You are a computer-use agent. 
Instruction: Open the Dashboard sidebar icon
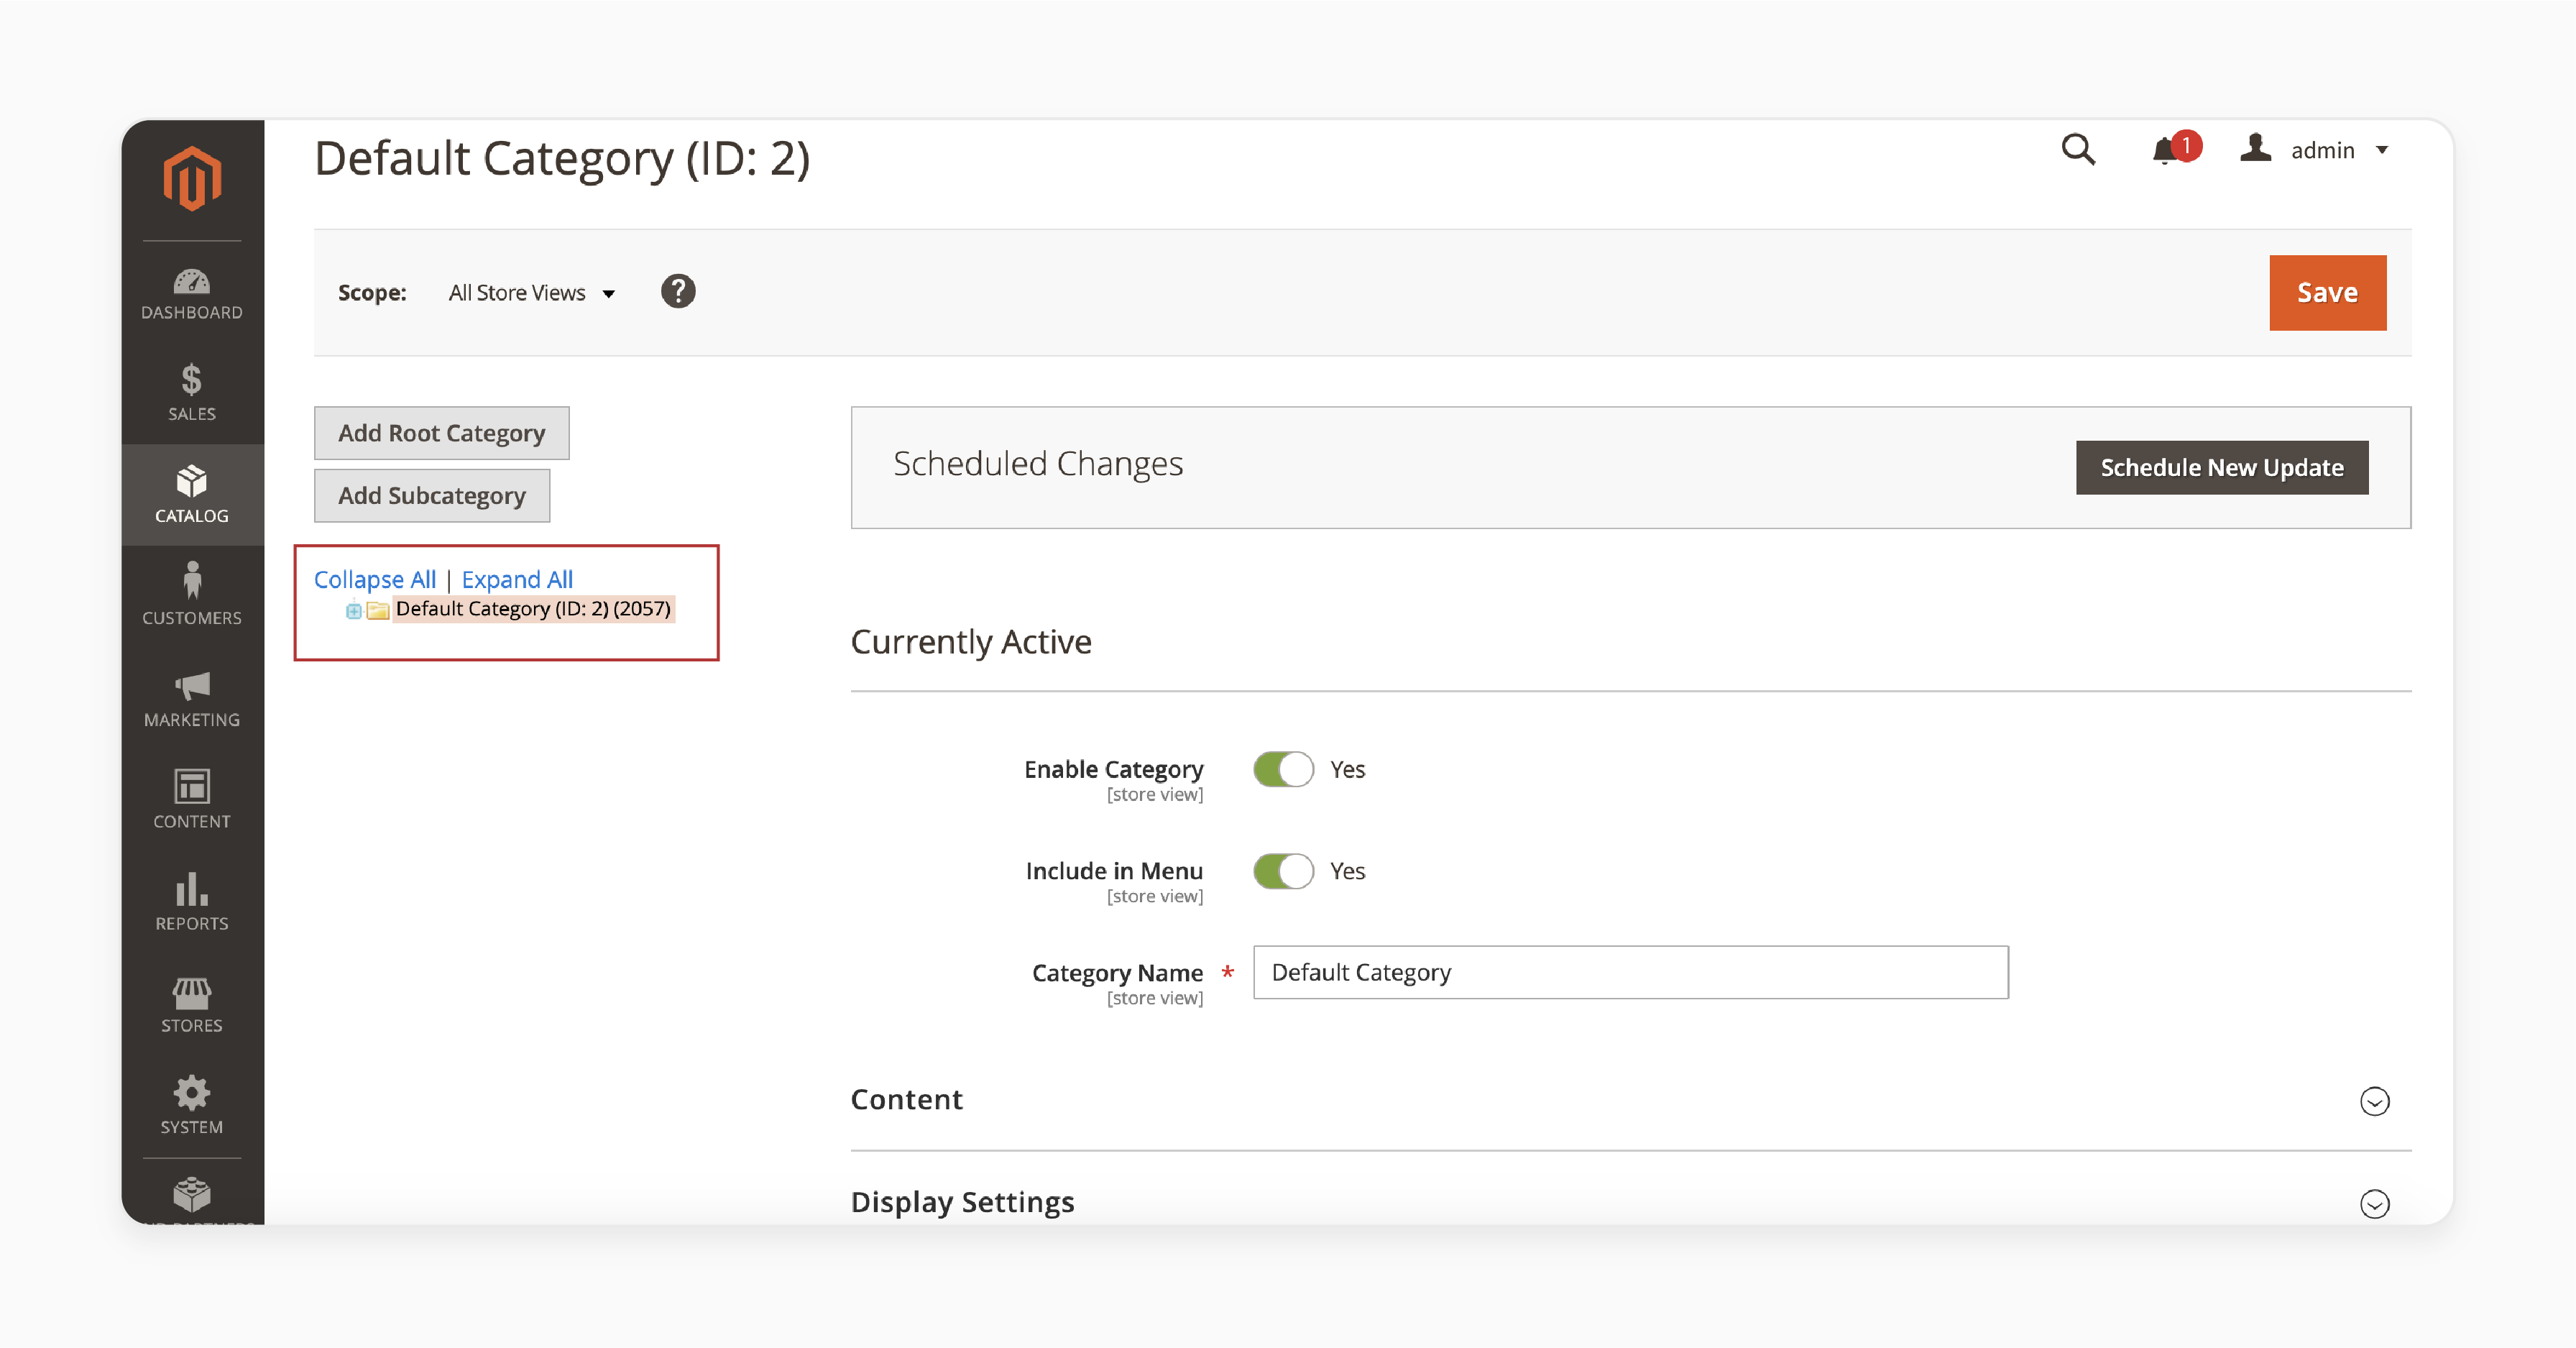tap(192, 281)
